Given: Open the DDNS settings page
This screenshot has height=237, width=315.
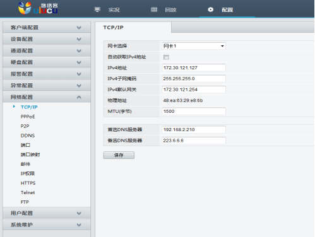Looking at the screenshot, I should click(x=28, y=136).
